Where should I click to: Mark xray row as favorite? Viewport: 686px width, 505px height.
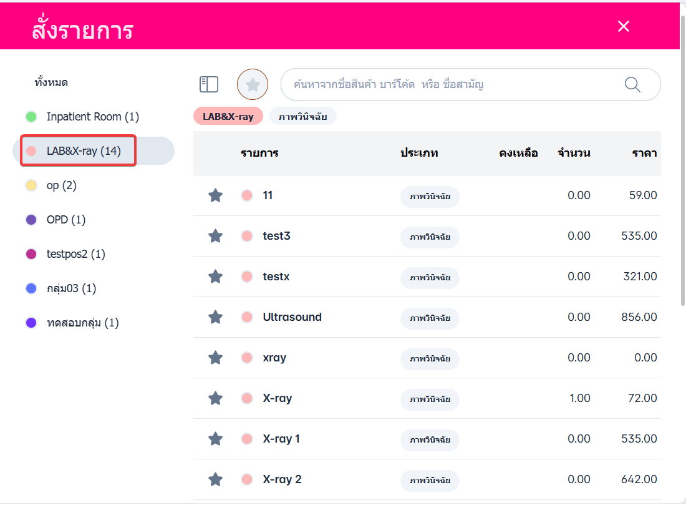coord(215,358)
